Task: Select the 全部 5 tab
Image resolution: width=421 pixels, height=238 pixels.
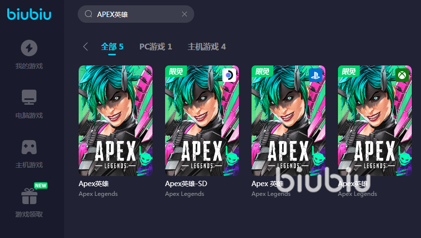Action: click(112, 47)
